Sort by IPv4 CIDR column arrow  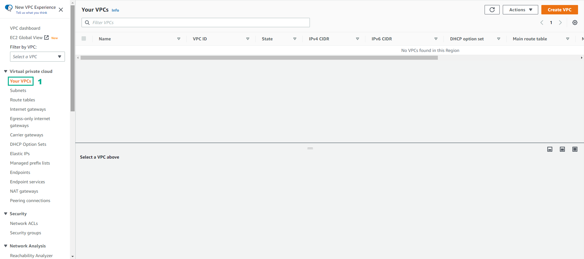pyautogui.click(x=358, y=39)
